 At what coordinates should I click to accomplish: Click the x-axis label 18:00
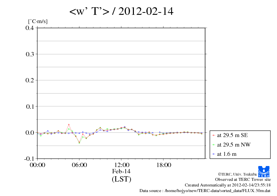tap(164, 165)
